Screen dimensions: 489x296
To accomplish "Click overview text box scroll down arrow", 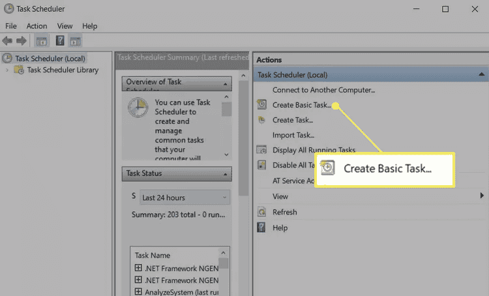I will 226,155.
